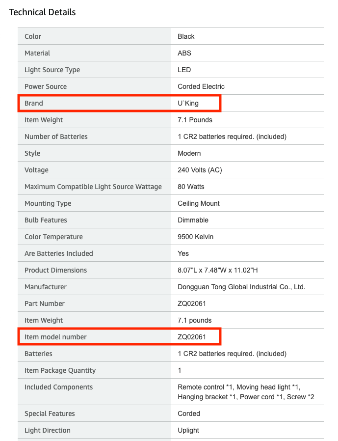Click the Ceiling Mount value

point(199,203)
